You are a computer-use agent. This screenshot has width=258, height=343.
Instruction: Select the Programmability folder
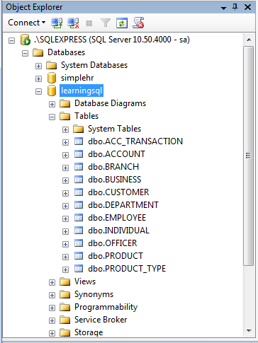point(106,307)
